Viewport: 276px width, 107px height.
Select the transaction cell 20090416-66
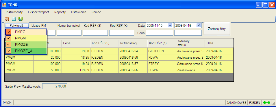pos(133,70)
